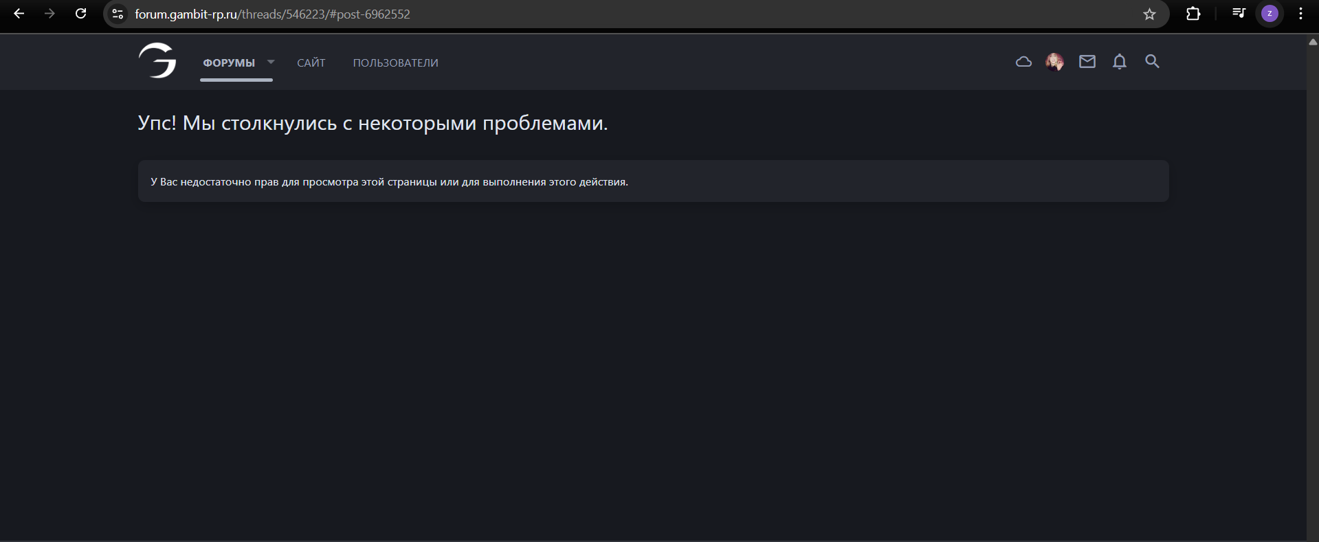
Task: Reload the page with refresh button
Action: tap(80, 14)
